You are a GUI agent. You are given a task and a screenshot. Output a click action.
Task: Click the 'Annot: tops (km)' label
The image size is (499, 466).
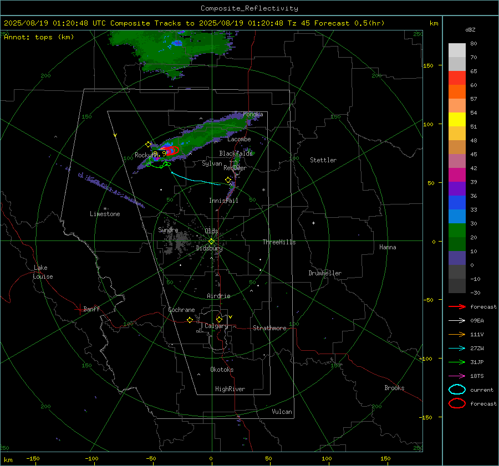point(39,37)
